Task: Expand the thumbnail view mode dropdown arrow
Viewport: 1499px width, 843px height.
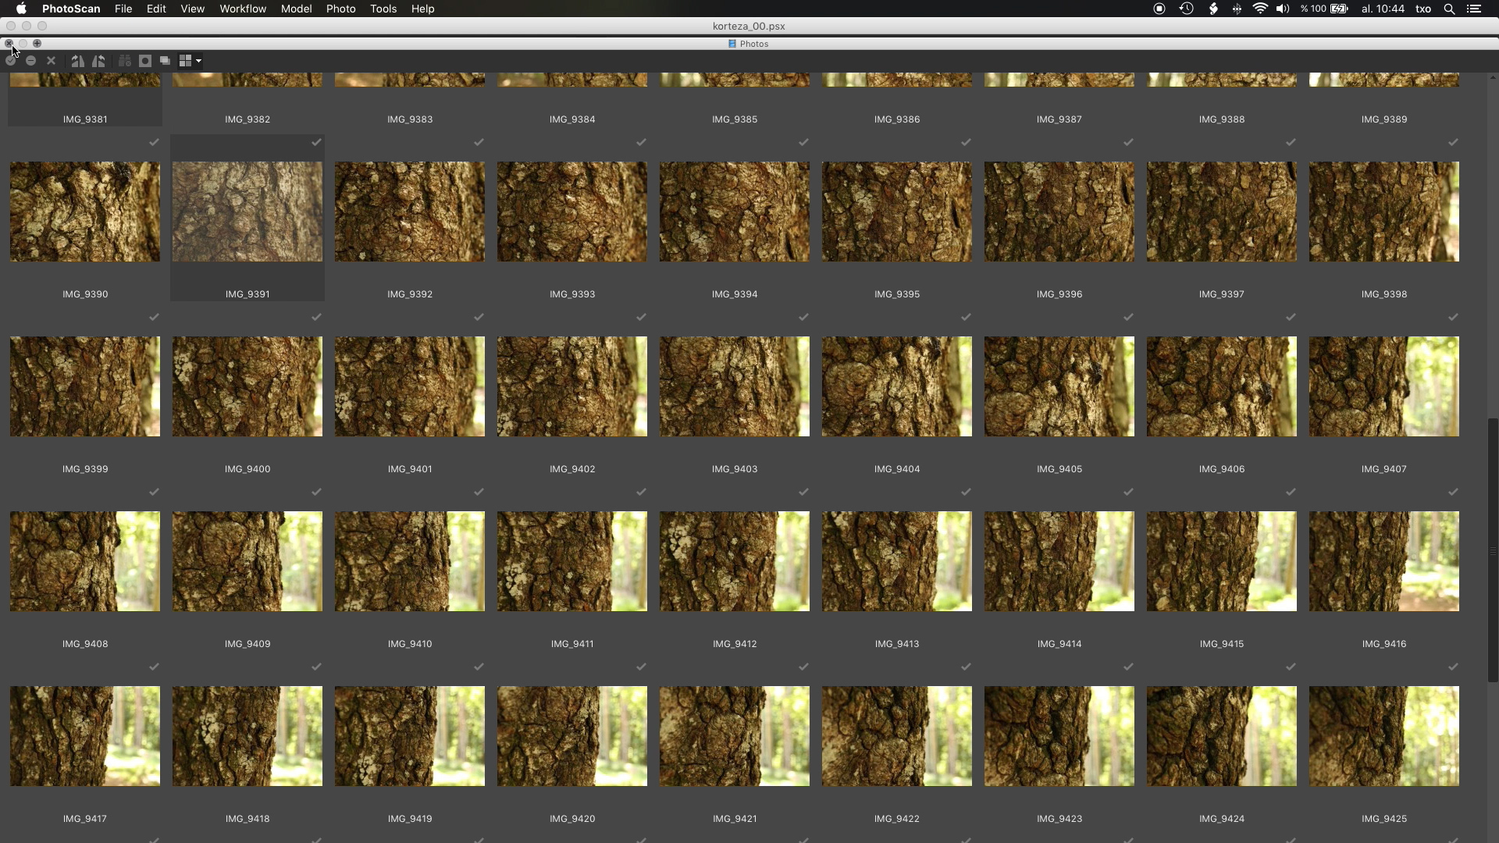Action: click(x=199, y=61)
